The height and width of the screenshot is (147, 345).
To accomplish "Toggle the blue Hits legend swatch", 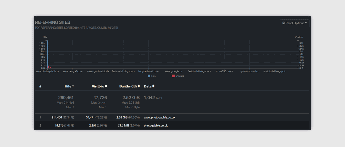I will coord(149,76).
